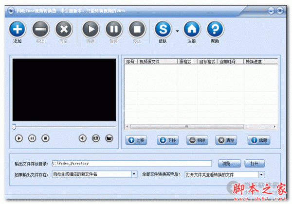This screenshot has width=292, height=204.
Task: Close the converter window
Action: (280, 11)
